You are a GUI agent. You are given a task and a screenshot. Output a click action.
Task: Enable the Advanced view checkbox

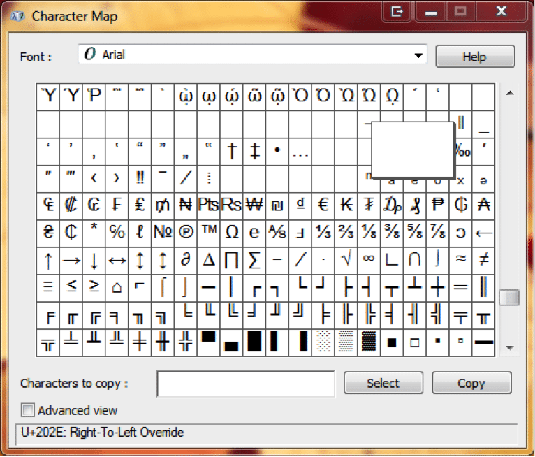pos(28,410)
